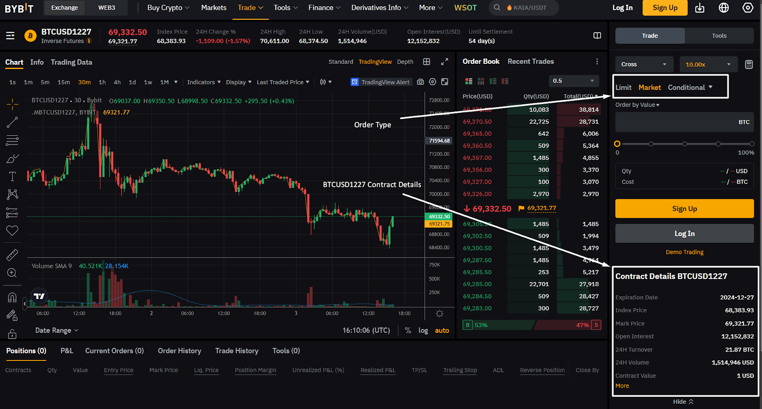Expand the Conditional order type dropdown
This screenshot has height=409, width=762.
click(690, 88)
